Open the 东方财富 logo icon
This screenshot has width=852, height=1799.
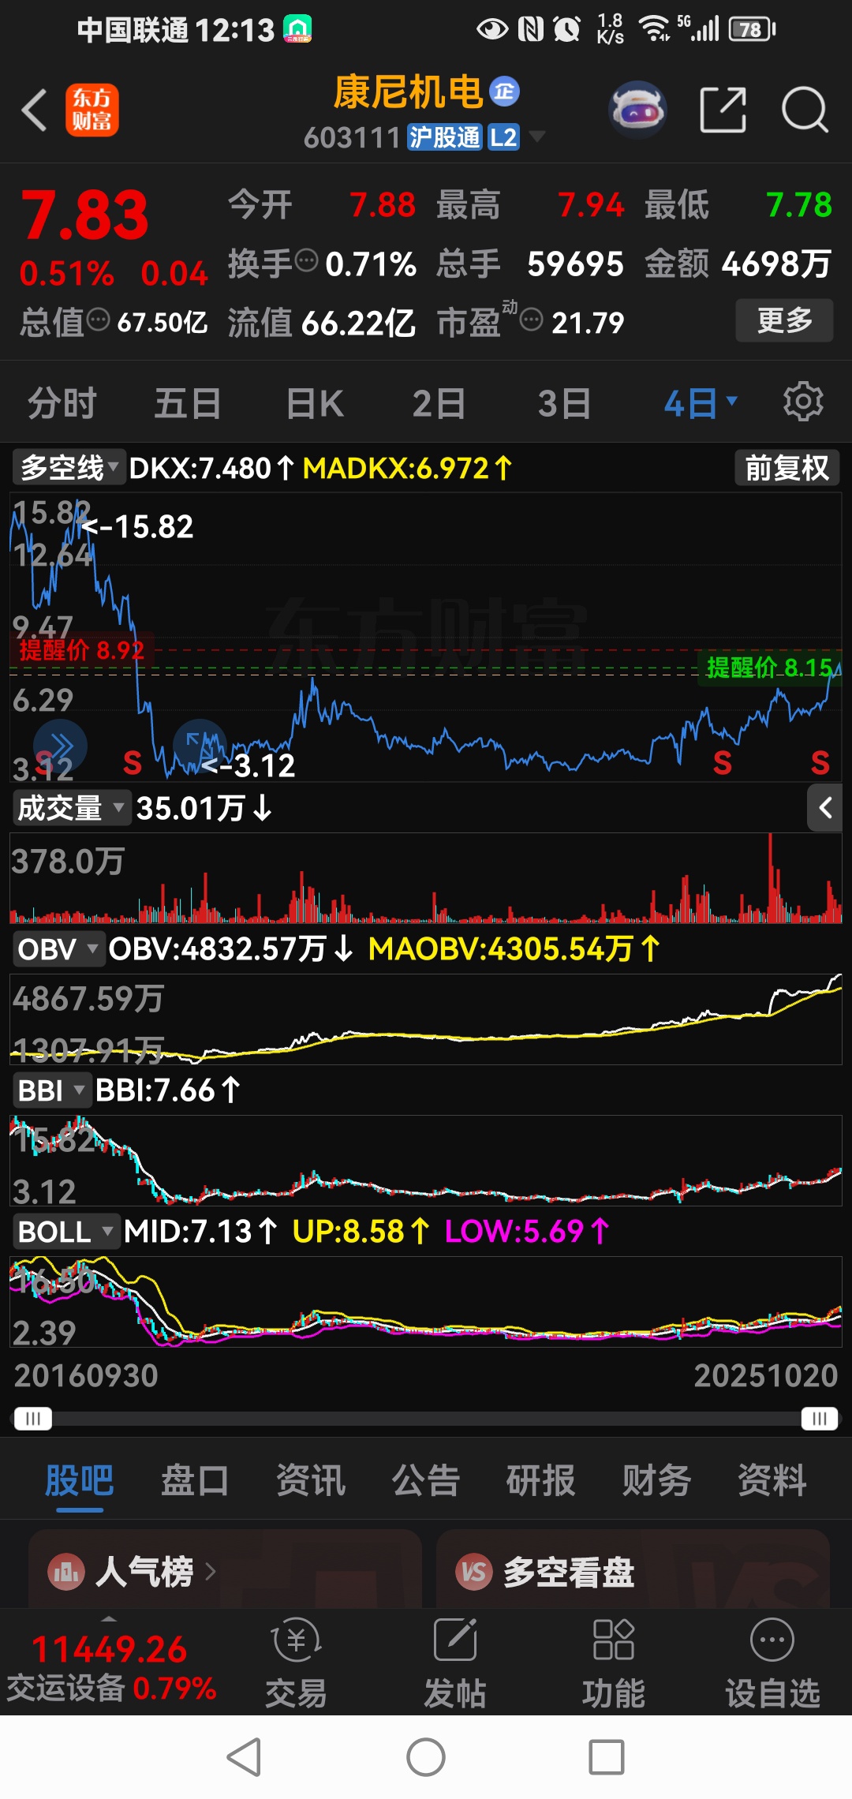(x=92, y=110)
